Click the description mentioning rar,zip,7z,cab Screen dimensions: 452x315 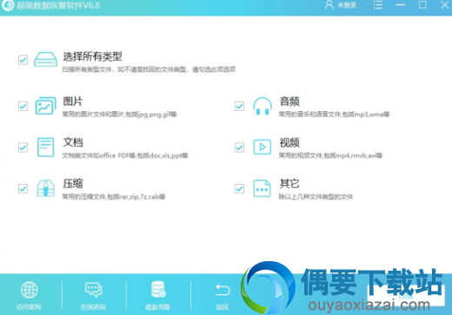click(114, 197)
